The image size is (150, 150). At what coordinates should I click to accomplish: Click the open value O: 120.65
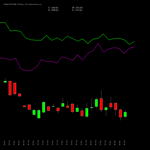pyautogui.click(x=53, y=10)
